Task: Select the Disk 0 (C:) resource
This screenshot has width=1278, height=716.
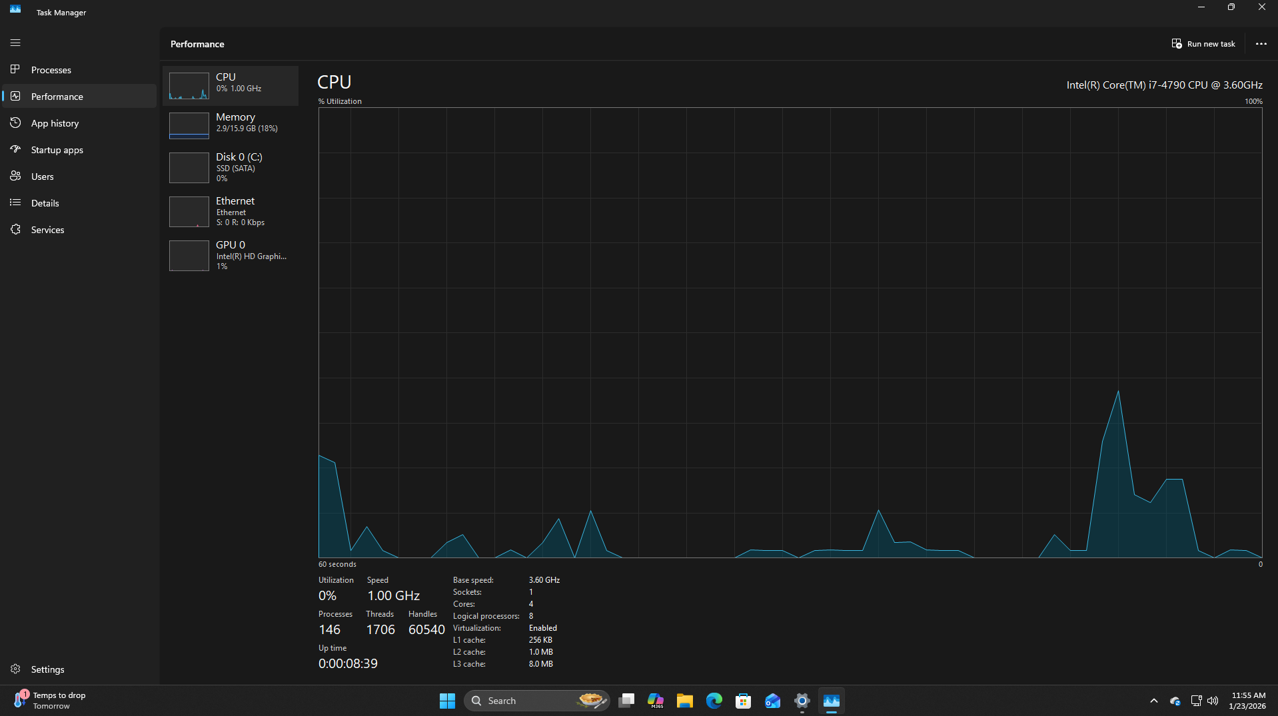Action: (231, 167)
